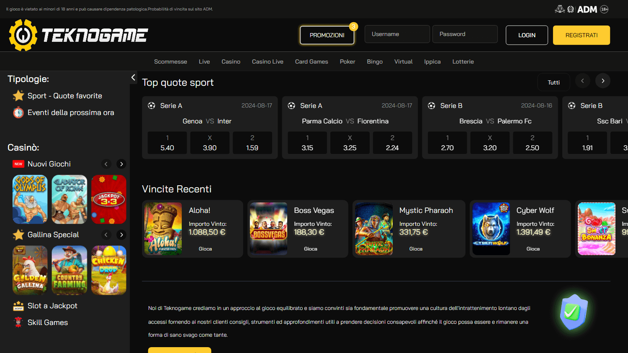Open the Live section
This screenshot has width=628, height=353.
204,61
